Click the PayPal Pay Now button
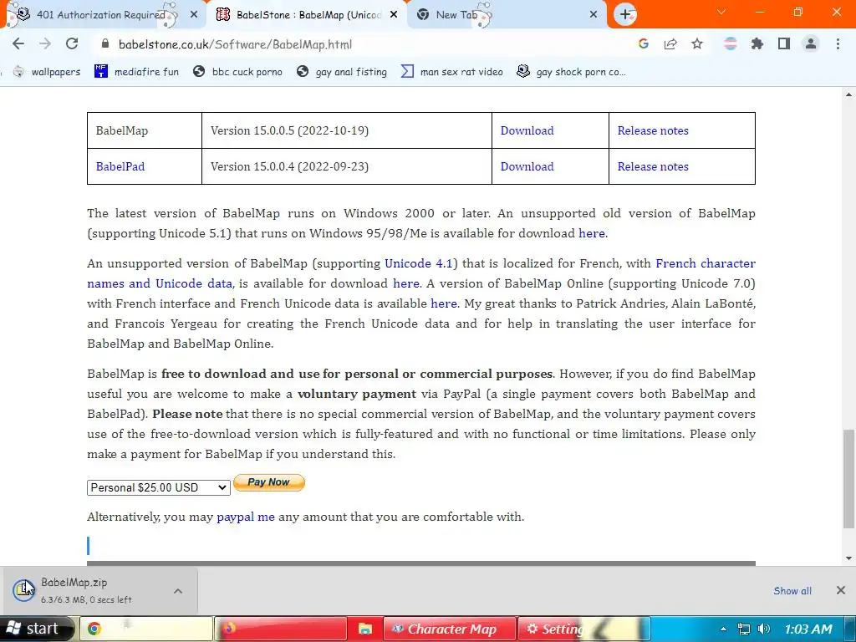856x642 pixels. point(268,482)
